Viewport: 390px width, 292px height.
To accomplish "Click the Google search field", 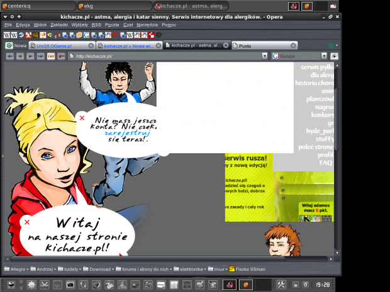I will point(296,56).
